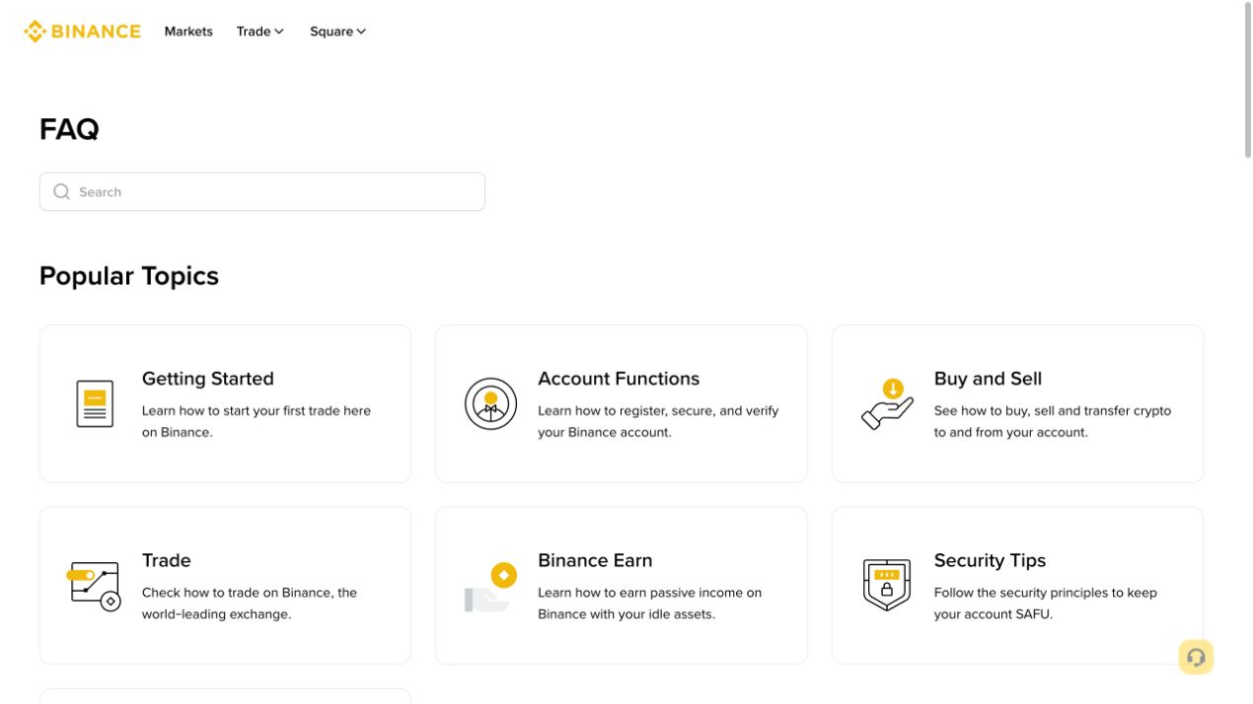Click the Buy and Sell hand icon
This screenshot has height=704, width=1253.
[887, 404]
